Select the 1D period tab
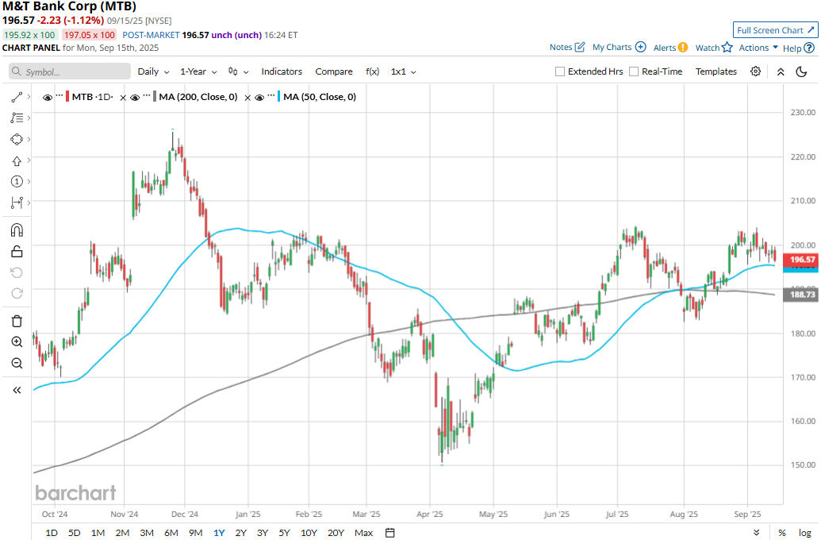Screen dimensions: 821x540 pyautogui.click(x=52, y=533)
